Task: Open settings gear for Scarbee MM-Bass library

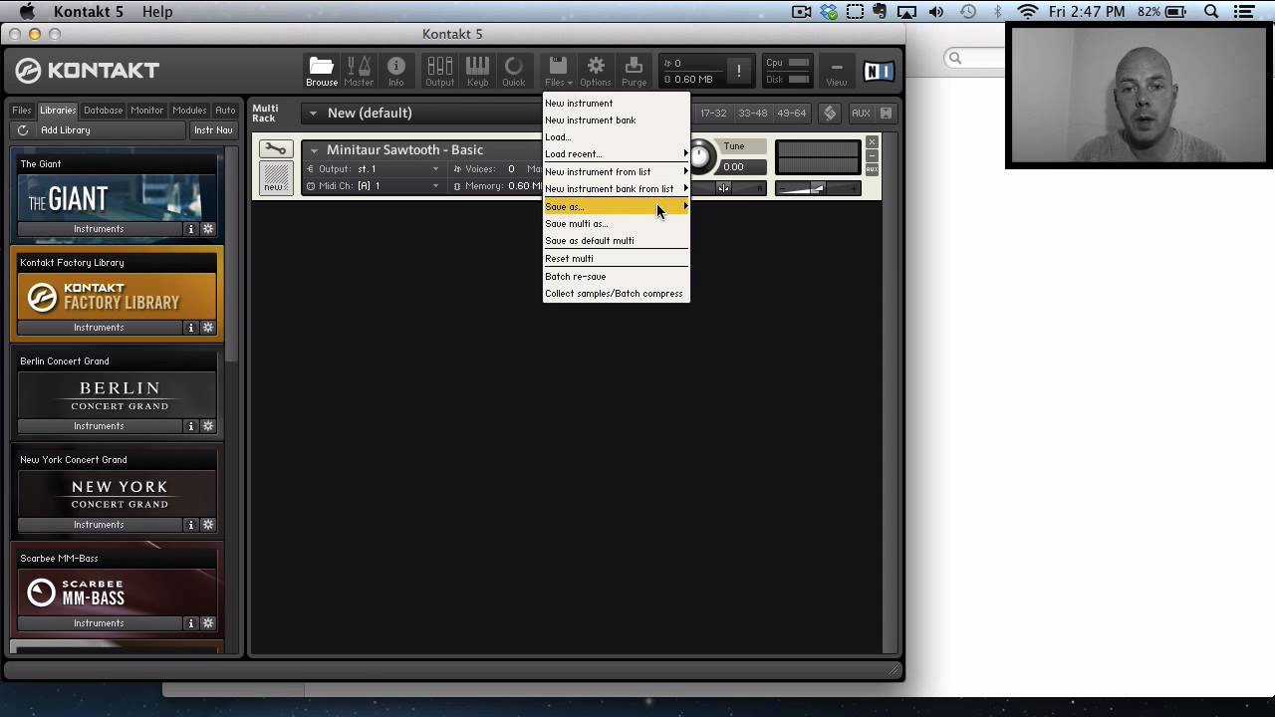Action: [x=208, y=623]
